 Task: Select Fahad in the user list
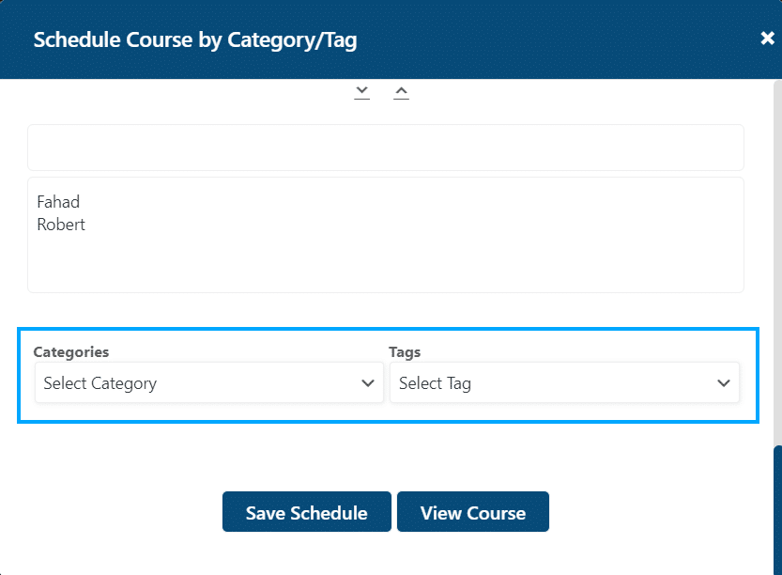(x=58, y=202)
